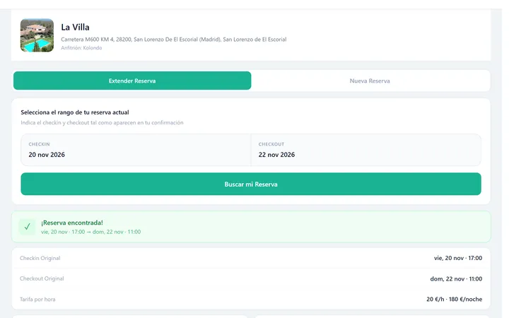
Task: Click the green checkmark icon
Action: [28, 227]
